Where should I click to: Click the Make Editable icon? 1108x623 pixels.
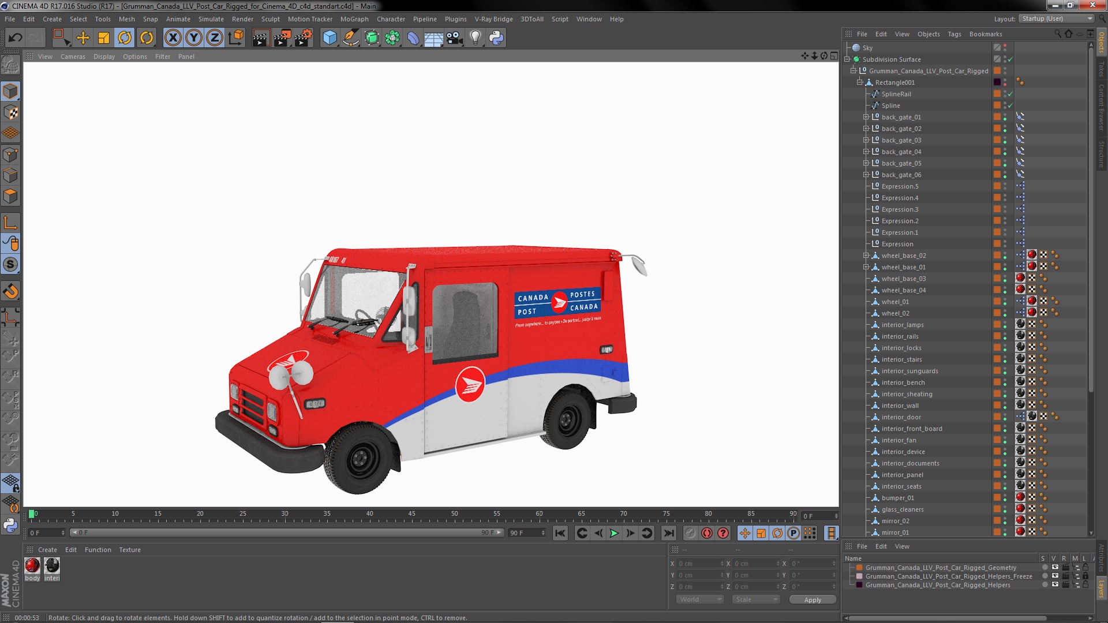10,65
